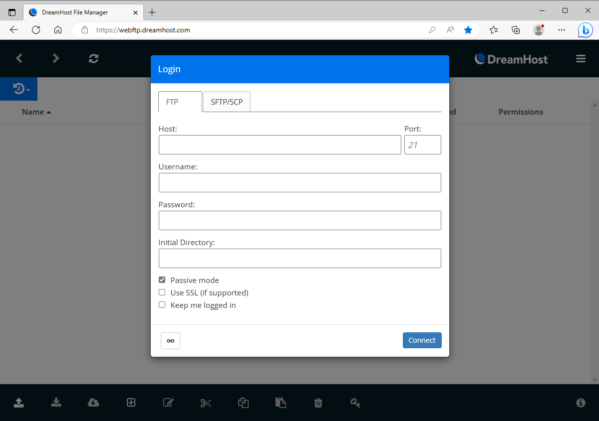599x421 pixels.
Task: Open the browser collections icon
Action: (x=516, y=30)
